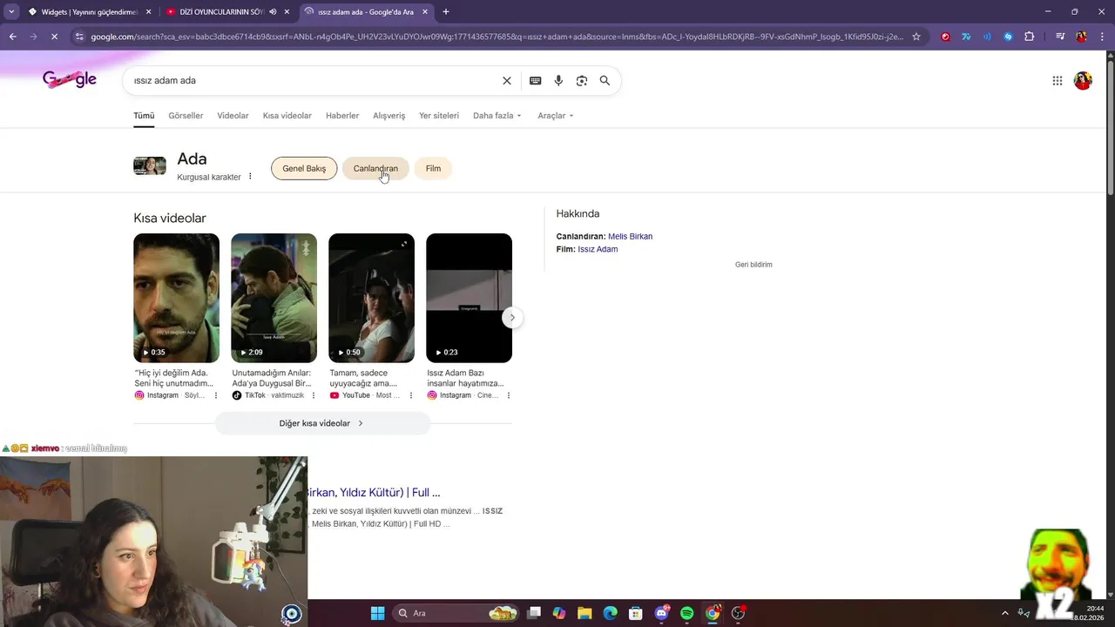The image size is (1115, 627).
Task: Switch to the Alışveriş tab
Action: 389,116
